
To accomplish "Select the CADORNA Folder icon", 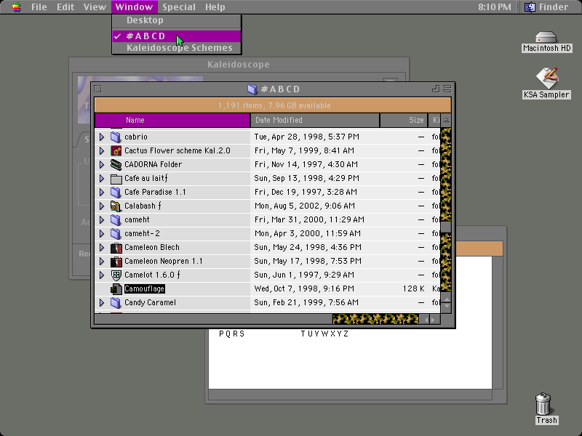I will coord(116,164).
